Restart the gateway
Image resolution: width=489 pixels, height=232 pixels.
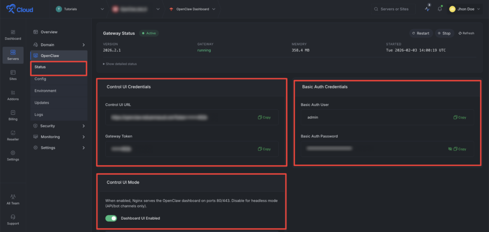(x=420, y=33)
